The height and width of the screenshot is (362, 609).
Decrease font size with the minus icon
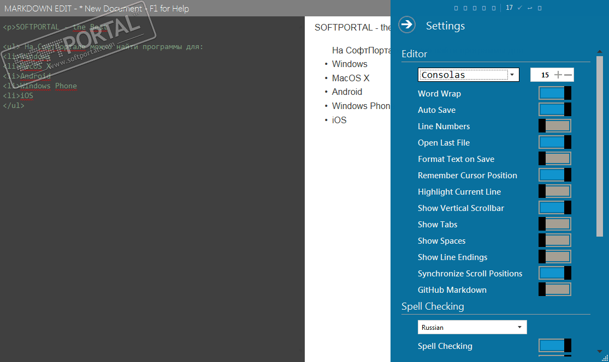pos(568,75)
